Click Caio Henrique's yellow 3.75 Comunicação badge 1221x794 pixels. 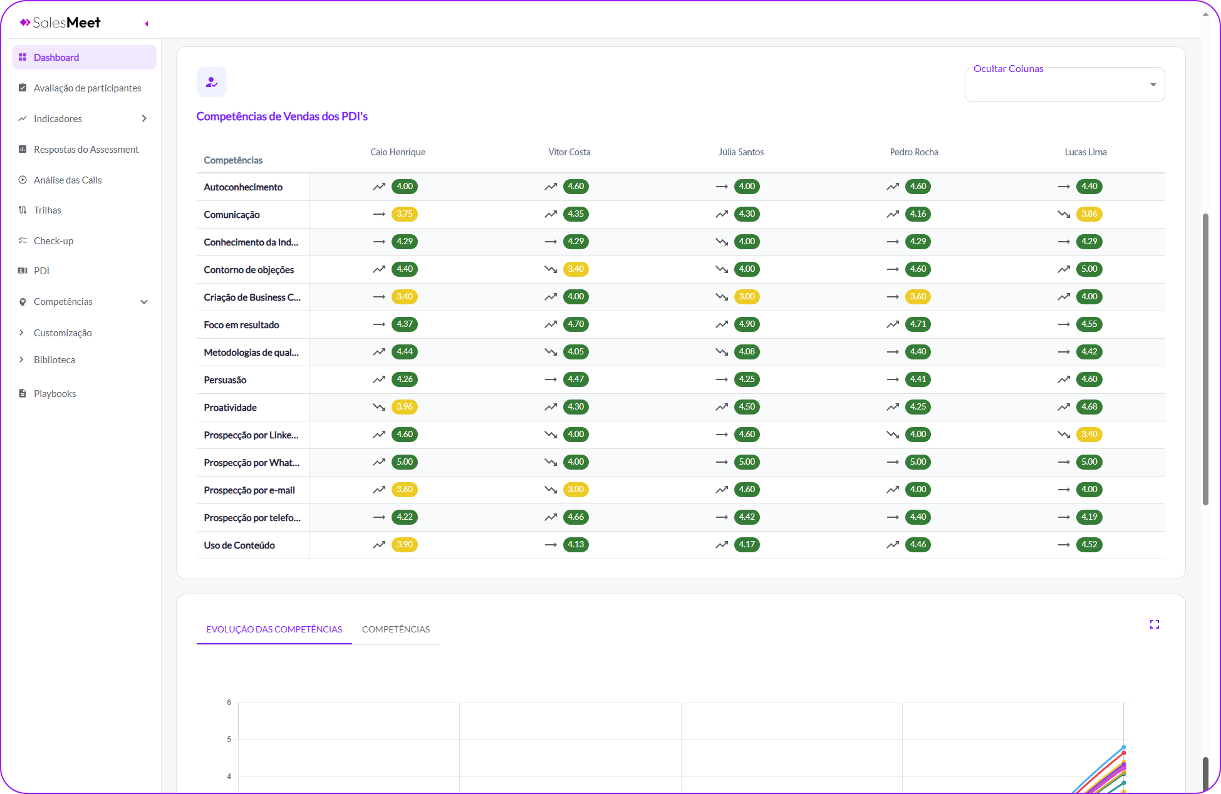pos(405,214)
